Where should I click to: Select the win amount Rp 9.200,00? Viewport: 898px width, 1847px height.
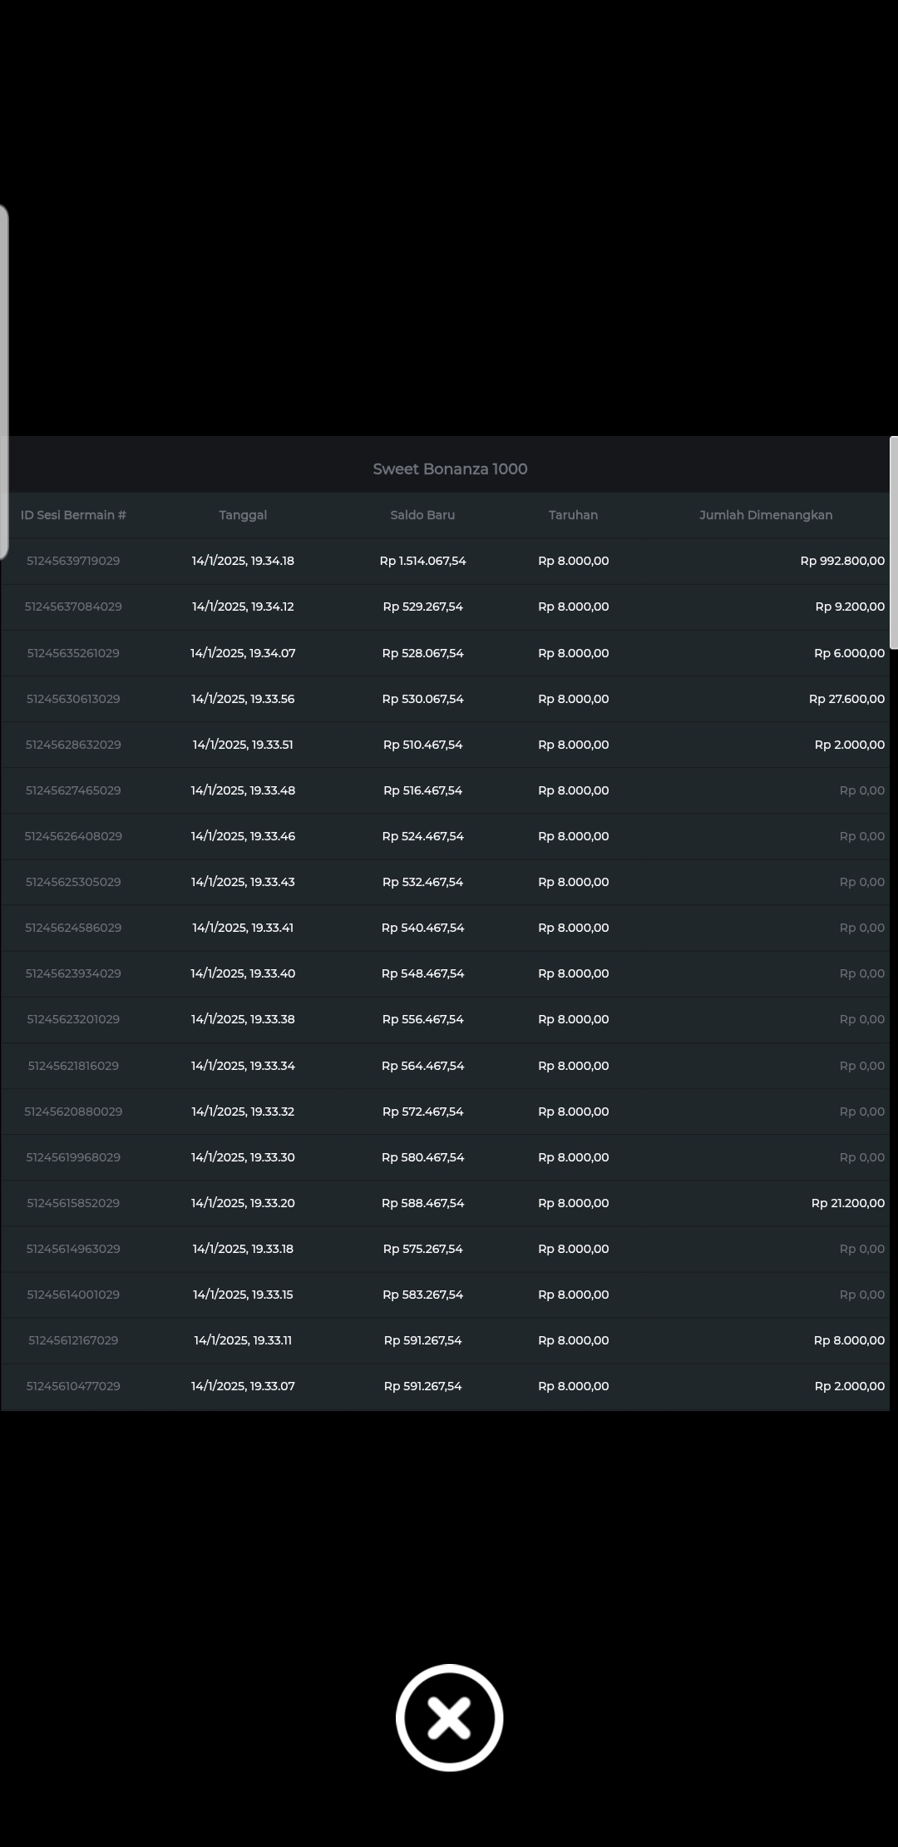click(850, 607)
